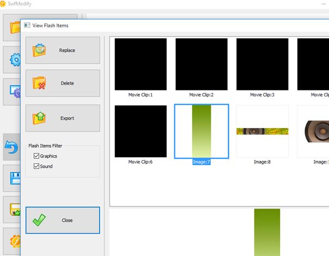Close the View Flash Items dialog
The width and height of the screenshot is (329, 256).
(63, 220)
